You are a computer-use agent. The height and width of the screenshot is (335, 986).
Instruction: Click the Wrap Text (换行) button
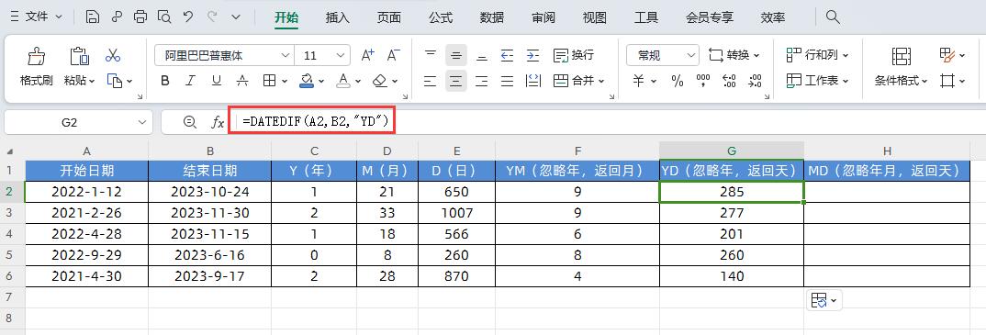point(574,55)
